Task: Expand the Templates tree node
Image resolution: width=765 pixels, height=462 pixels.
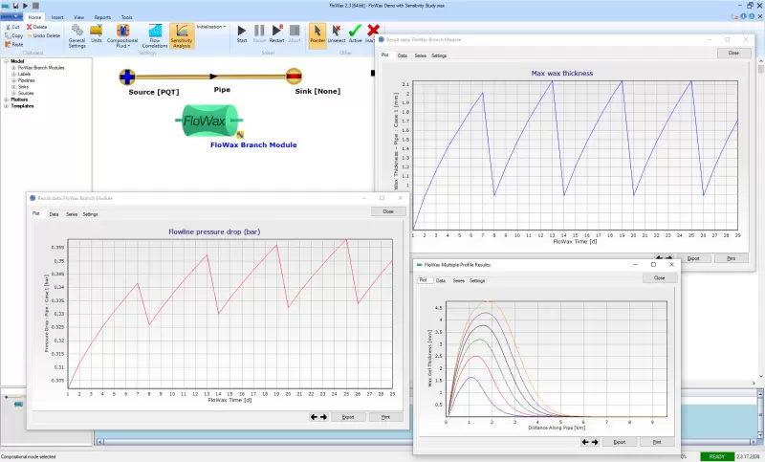Action: coord(7,106)
